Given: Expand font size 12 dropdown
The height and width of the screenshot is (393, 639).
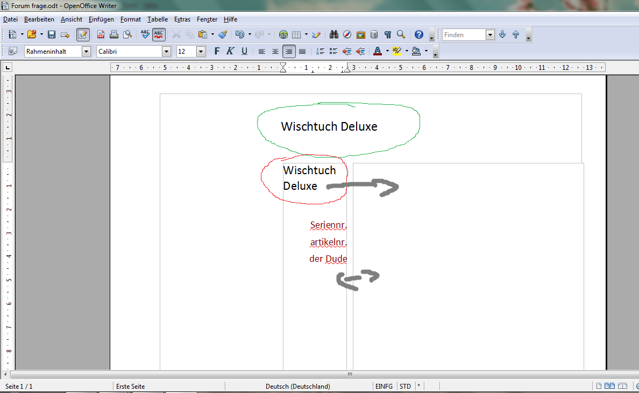Looking at the screenshot, I should pos(201,51).
